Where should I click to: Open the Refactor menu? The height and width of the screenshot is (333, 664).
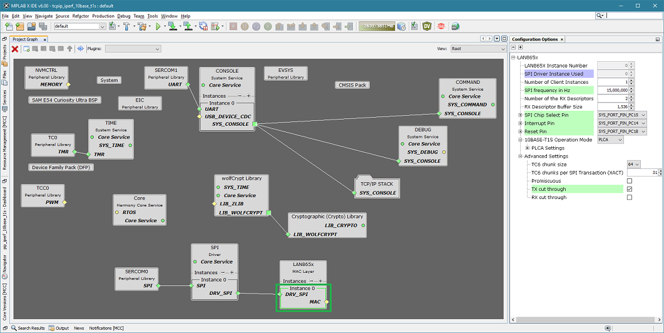81,16
